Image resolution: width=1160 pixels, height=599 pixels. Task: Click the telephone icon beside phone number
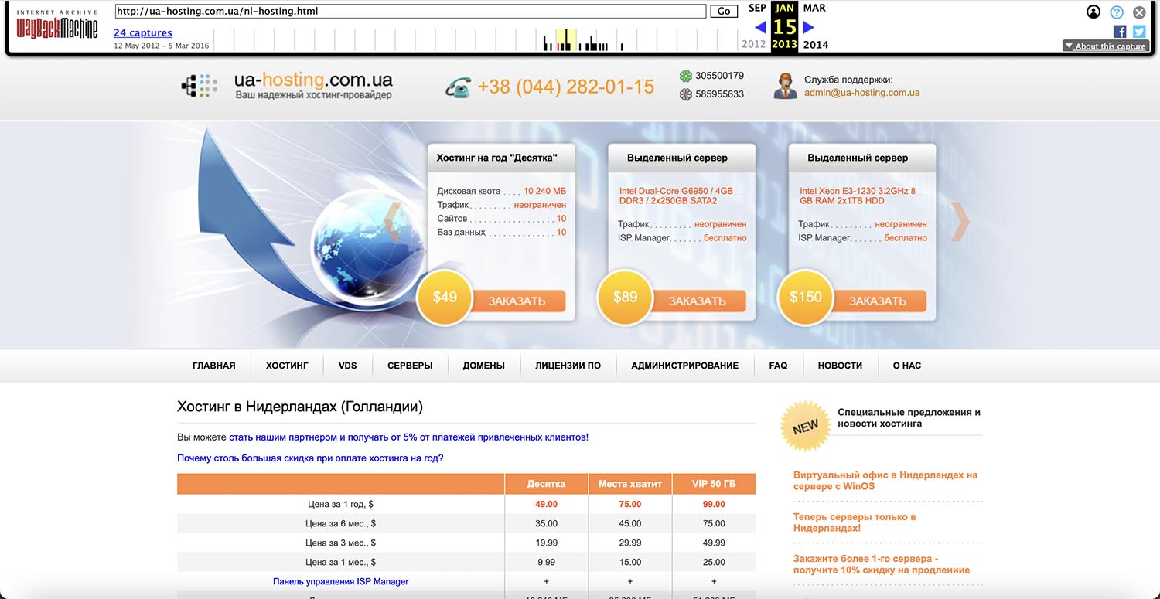point(458,87)
